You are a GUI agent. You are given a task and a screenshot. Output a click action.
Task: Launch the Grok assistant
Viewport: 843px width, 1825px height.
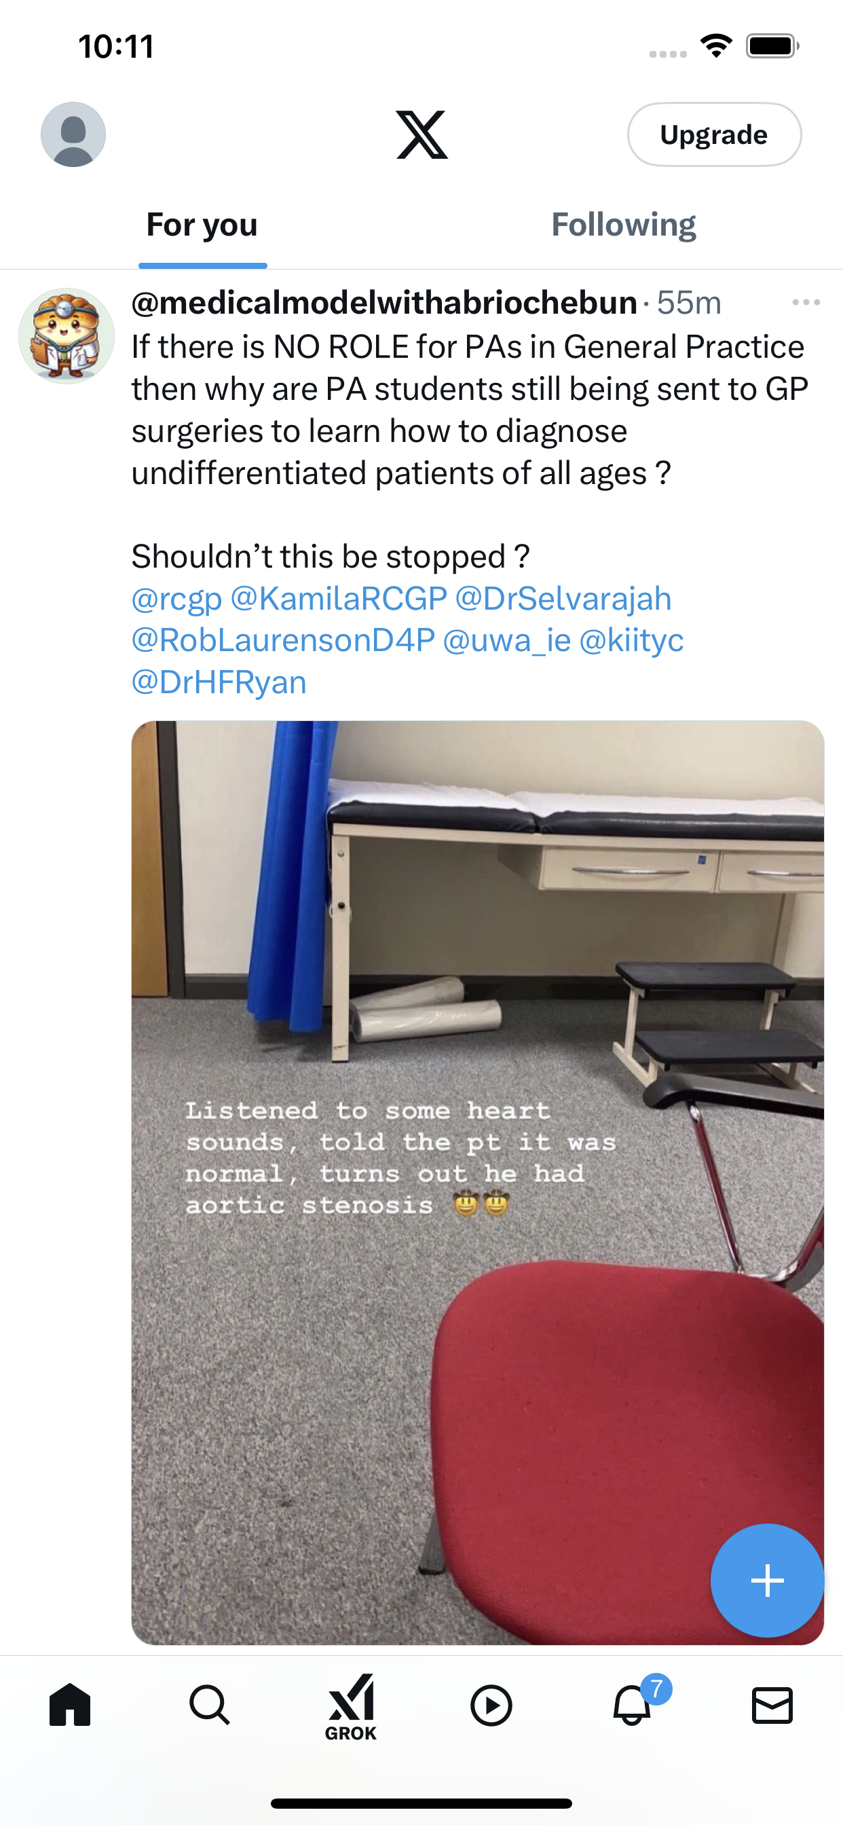click(351, 1708)
